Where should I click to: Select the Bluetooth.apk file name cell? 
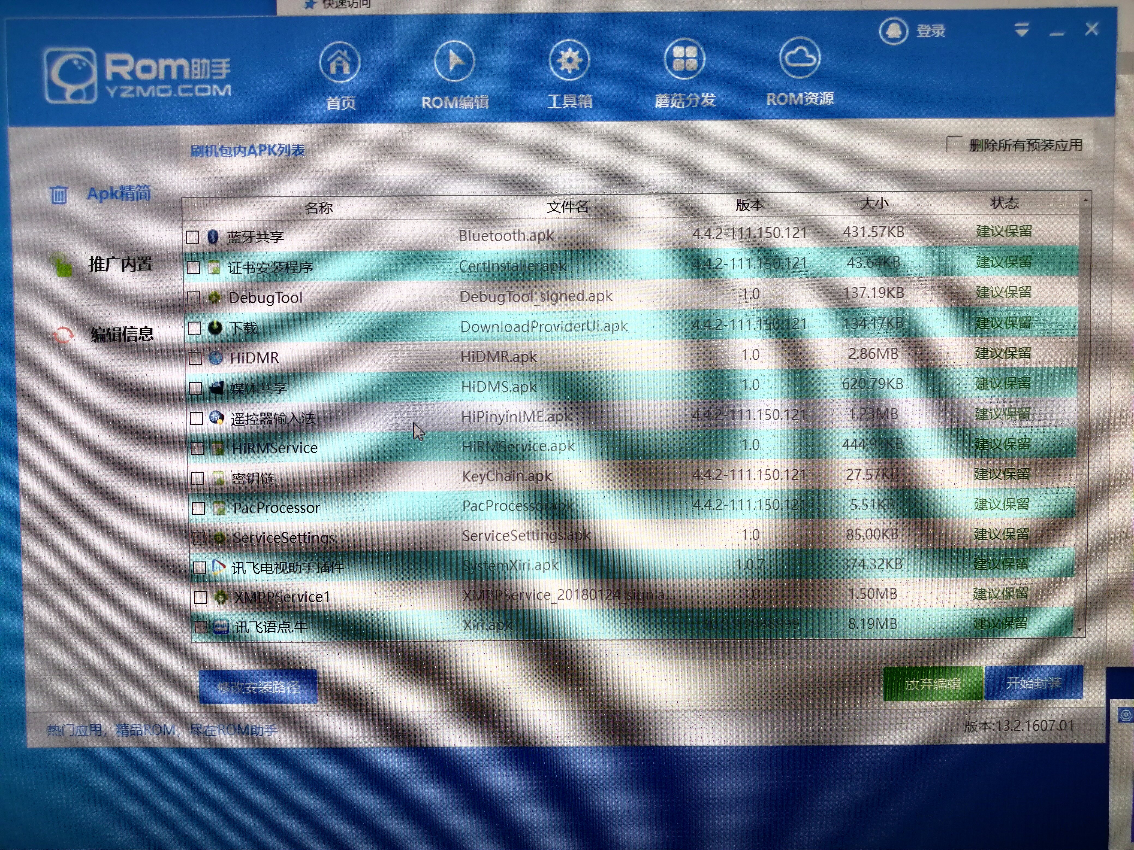pos(506,235)
